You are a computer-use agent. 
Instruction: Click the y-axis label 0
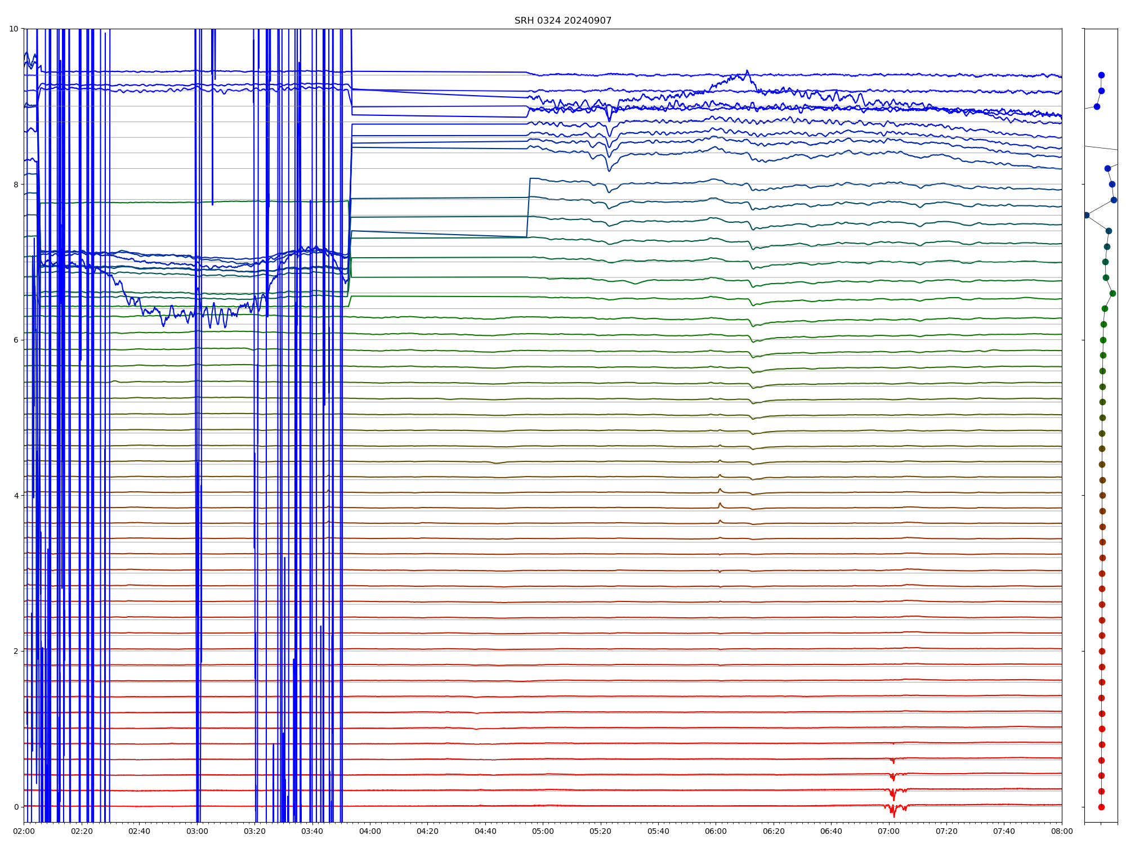tap(16, 807)
